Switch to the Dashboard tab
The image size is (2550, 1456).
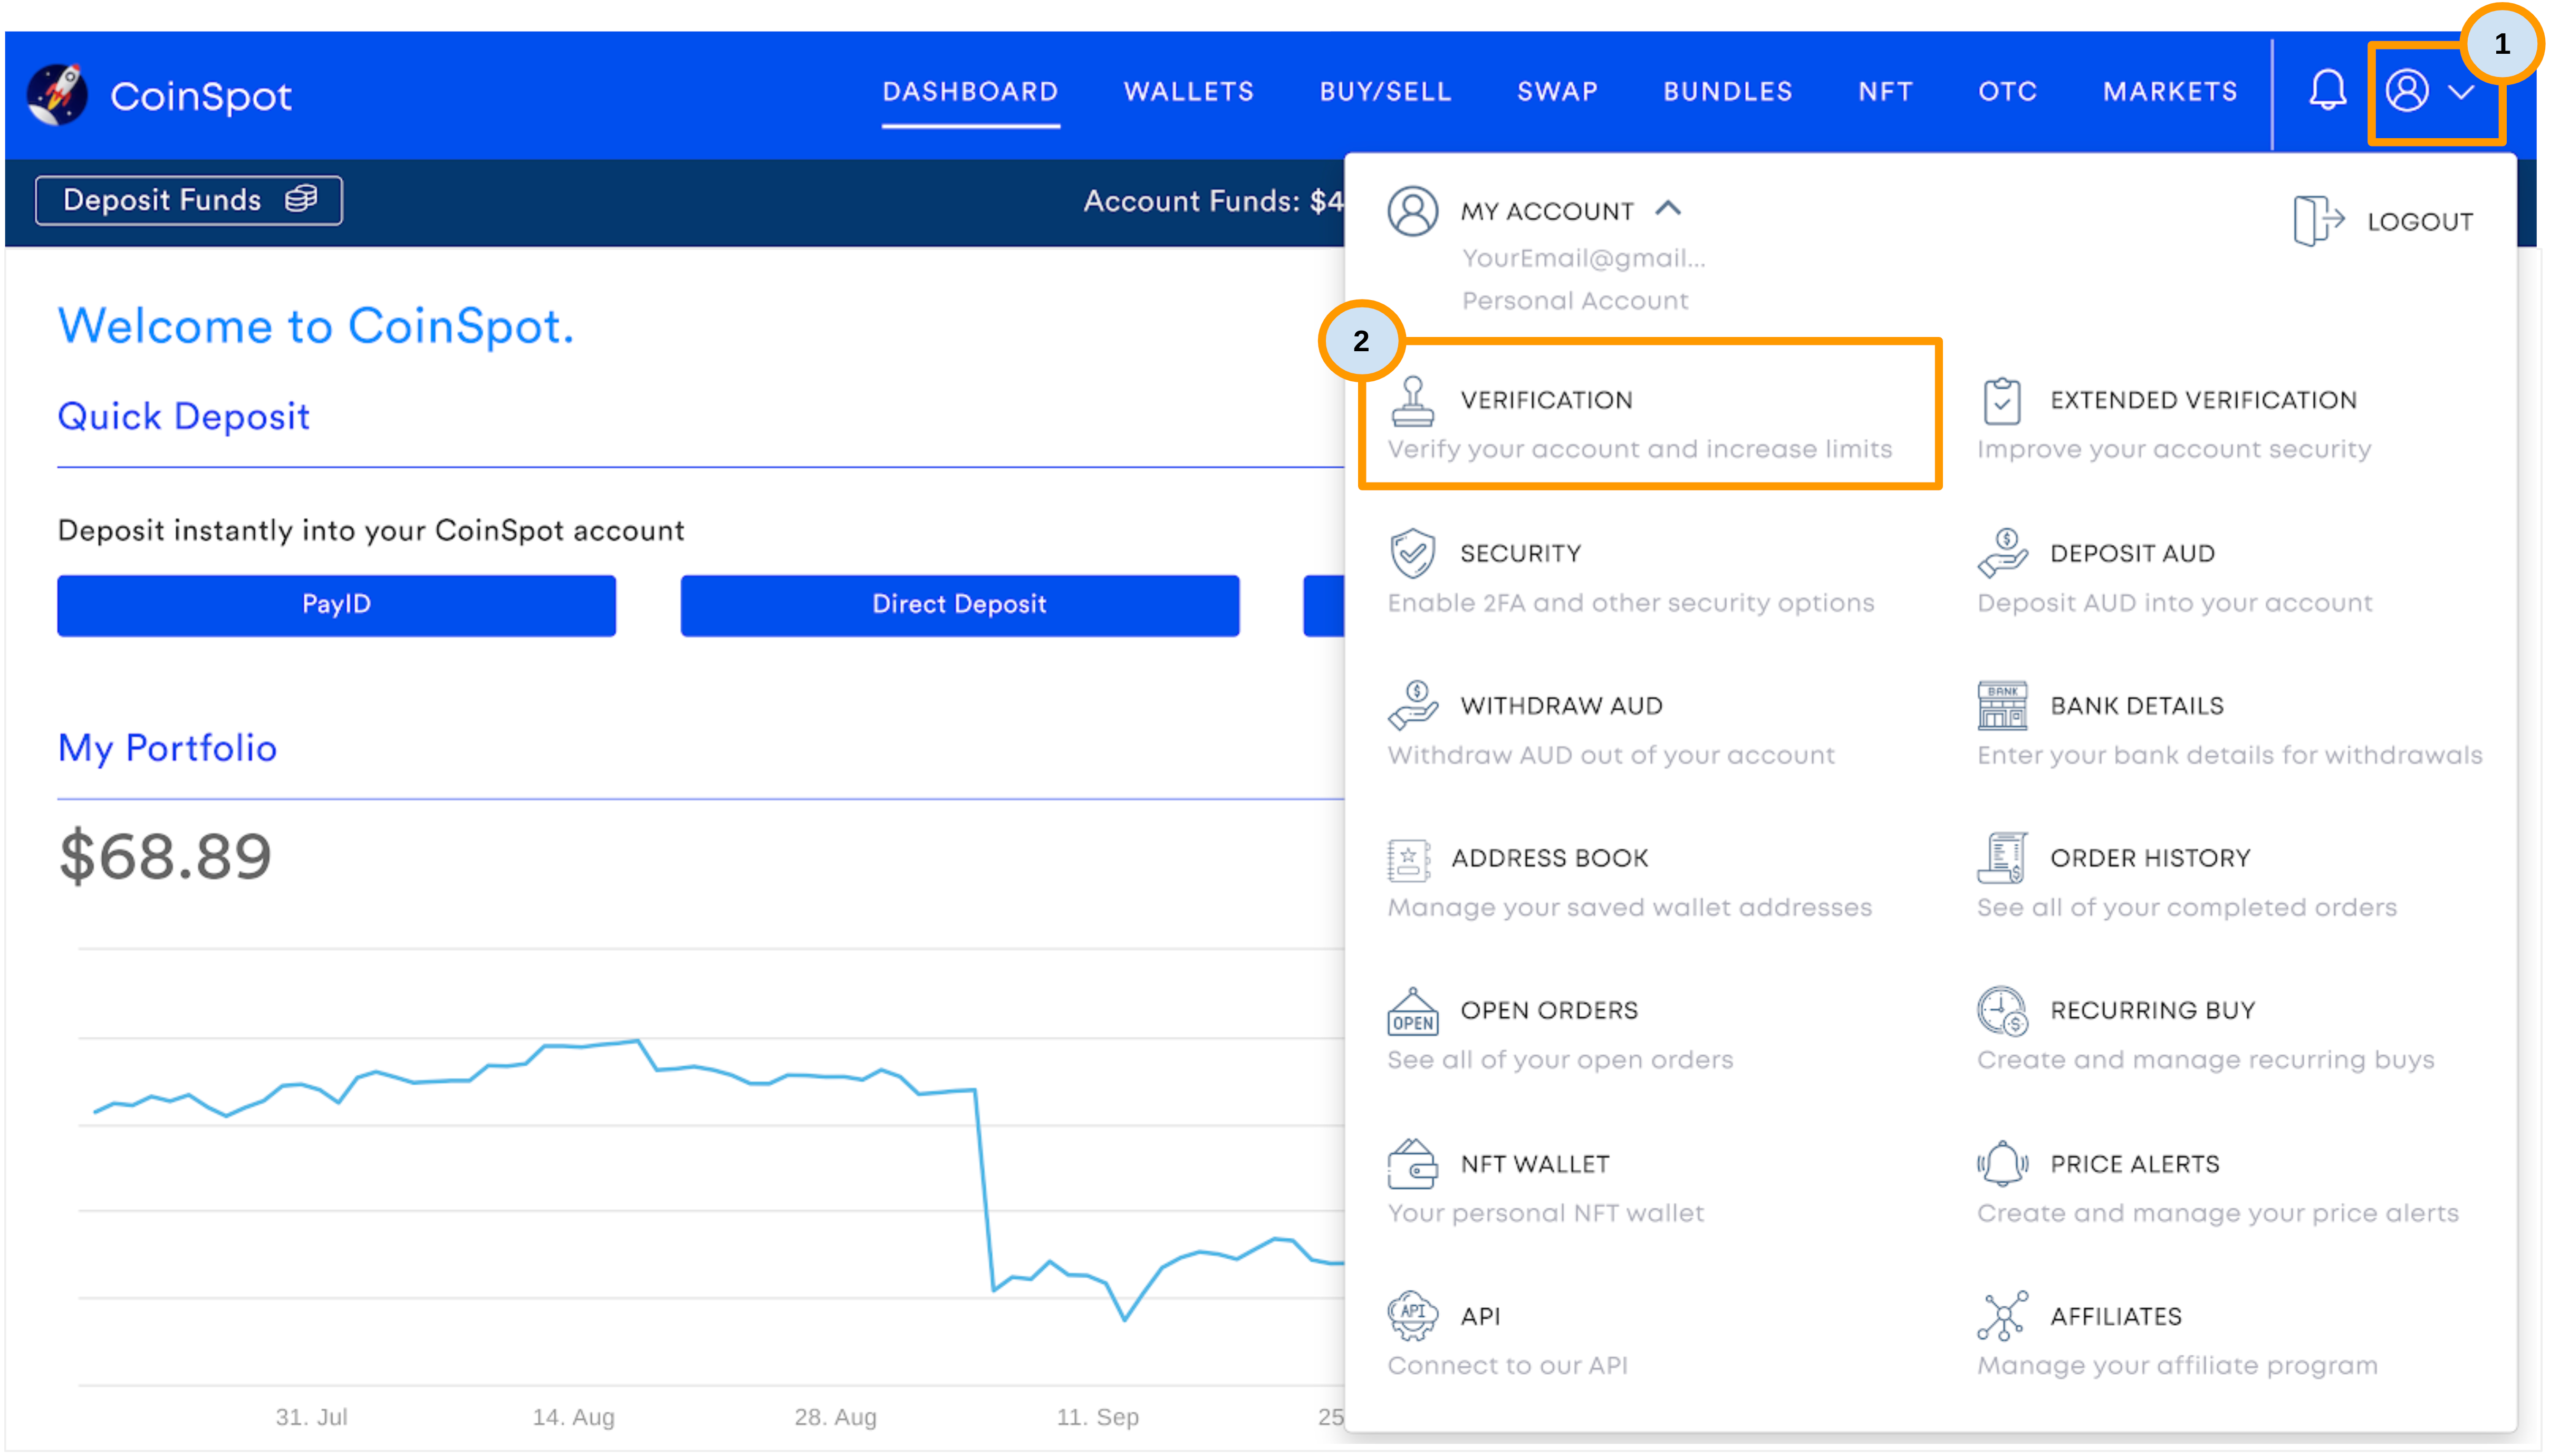[x=969, y=91]
